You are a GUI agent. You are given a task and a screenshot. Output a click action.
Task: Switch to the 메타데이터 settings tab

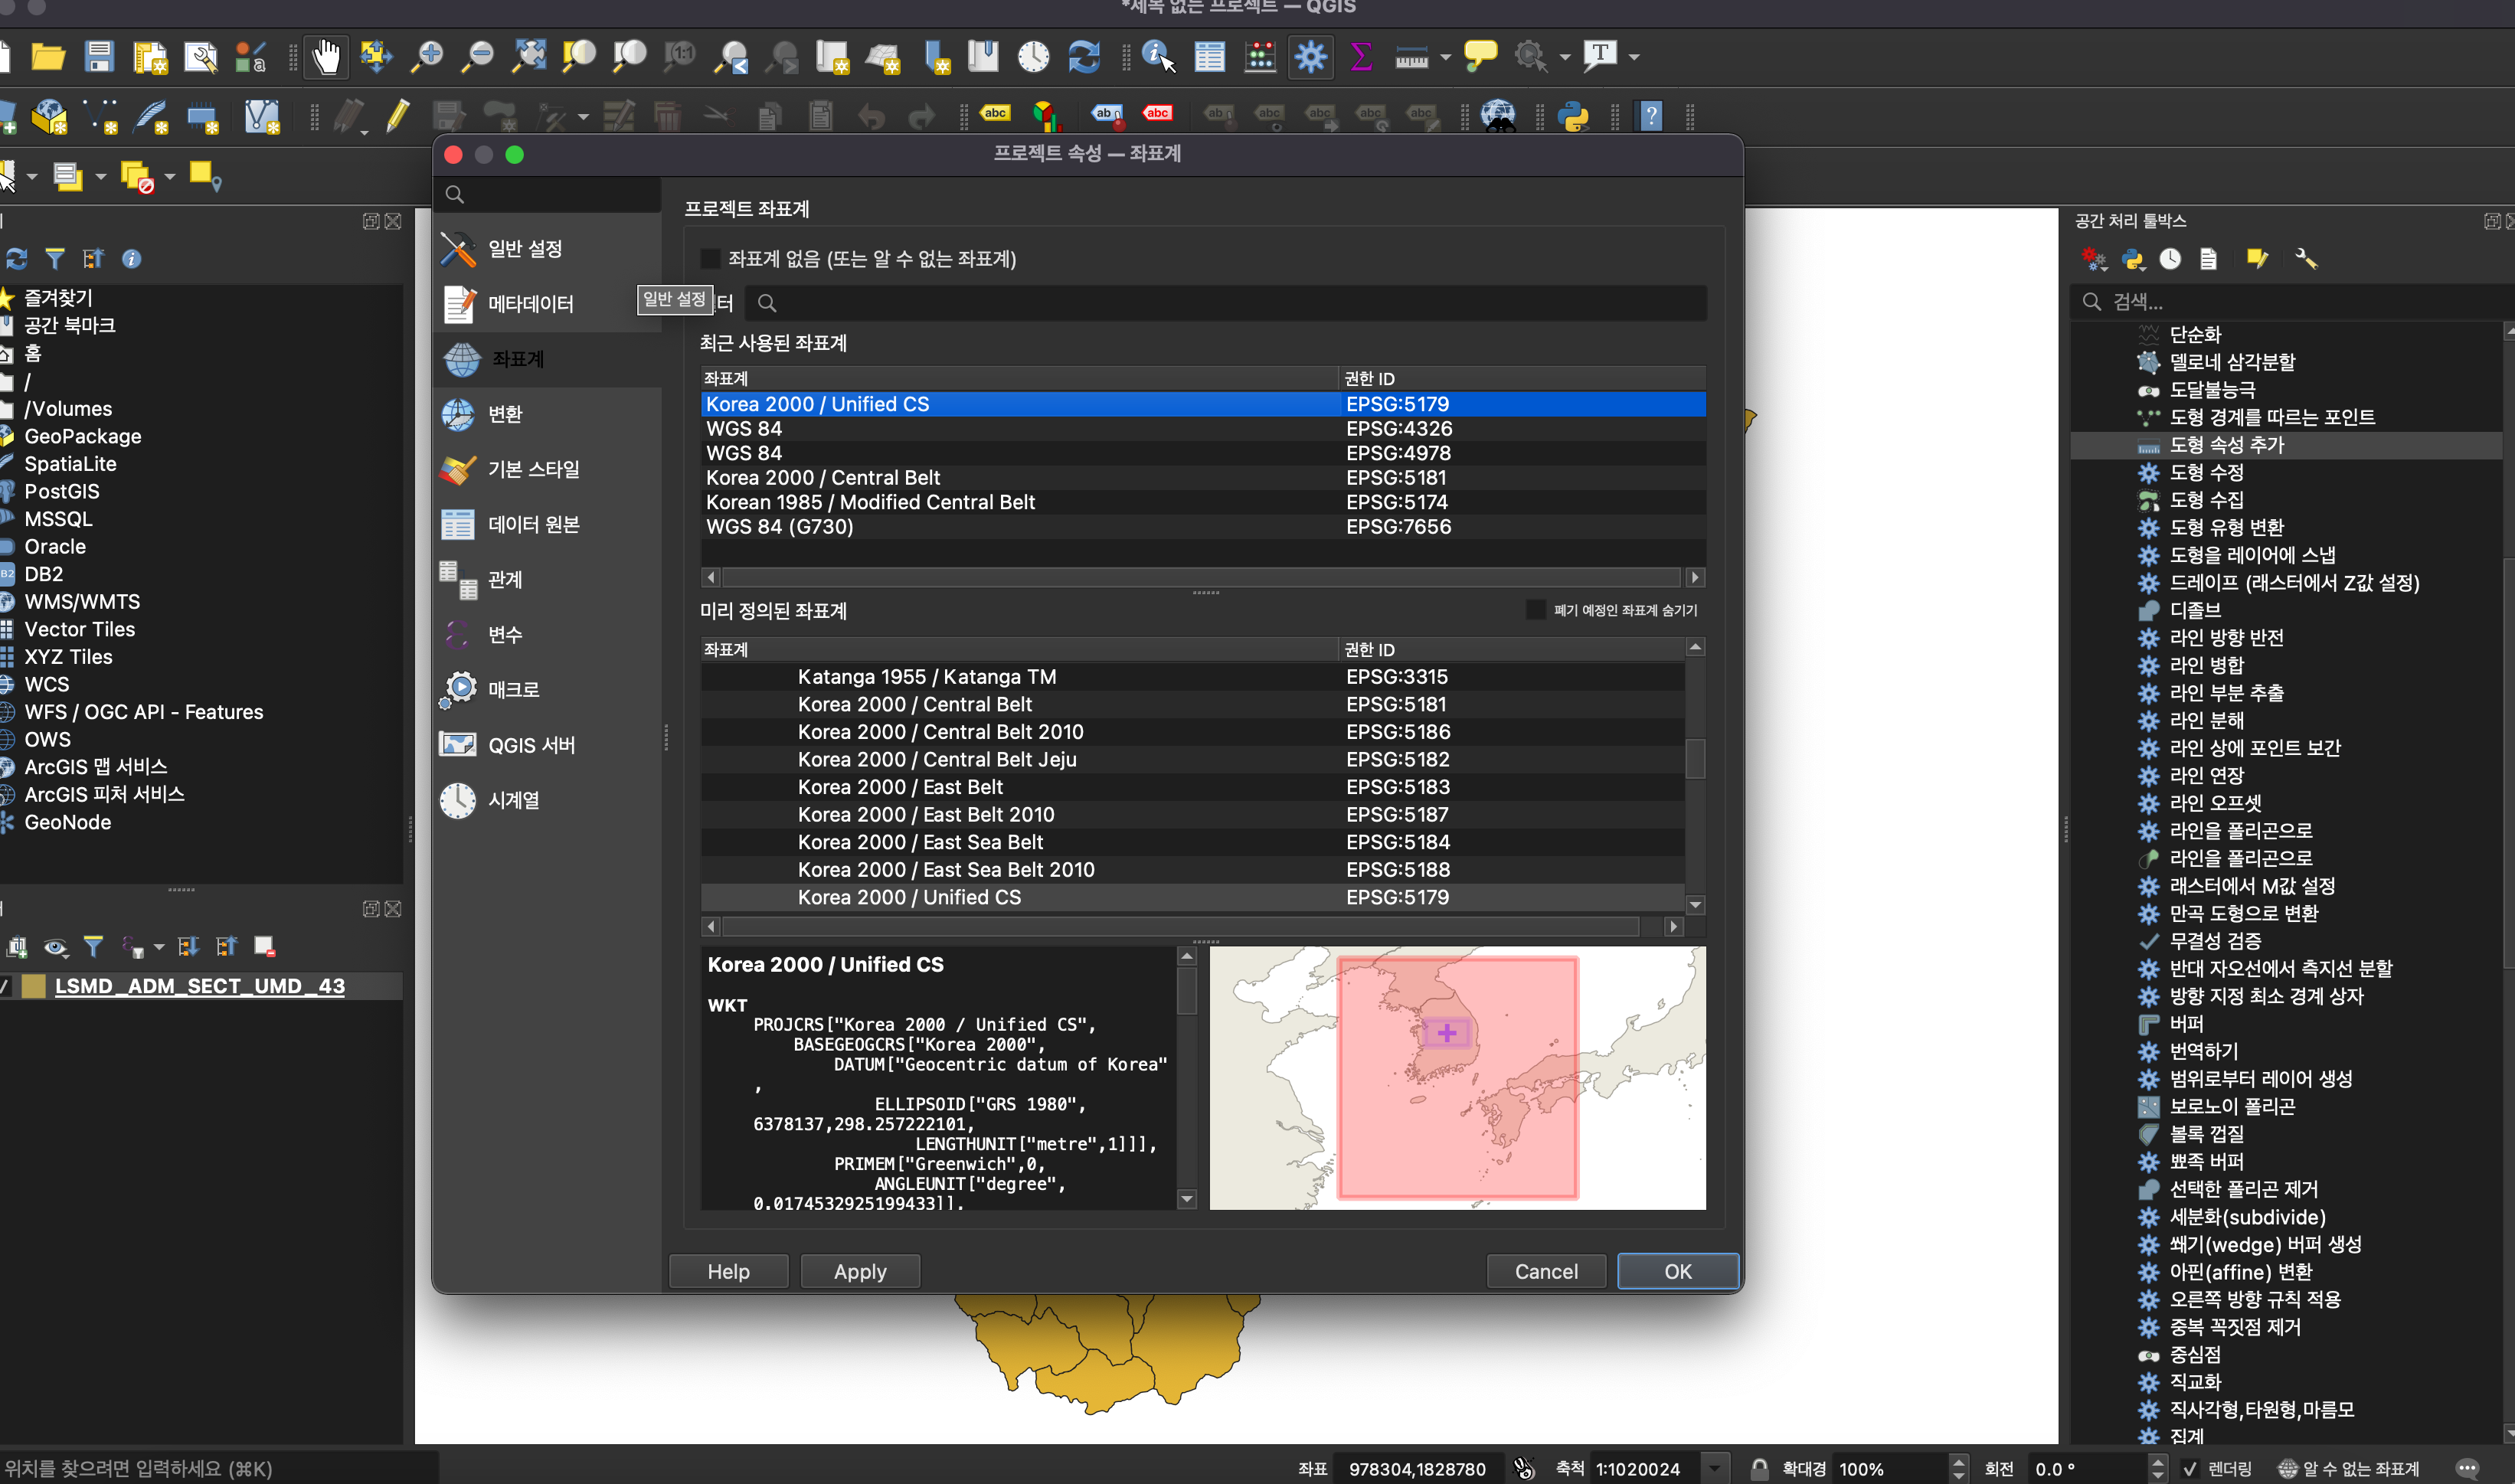(x=530, y=304)
